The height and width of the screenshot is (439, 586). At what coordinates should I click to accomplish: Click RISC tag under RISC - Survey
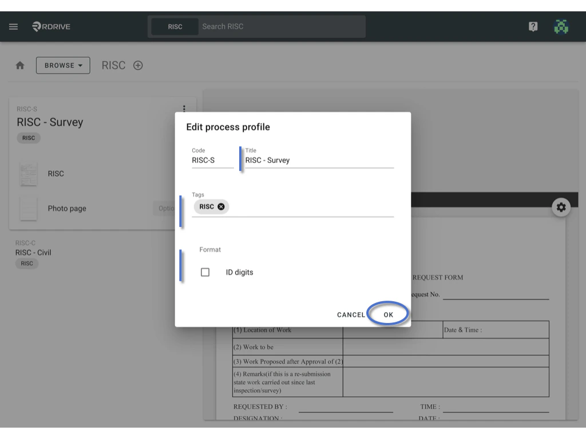29,138
